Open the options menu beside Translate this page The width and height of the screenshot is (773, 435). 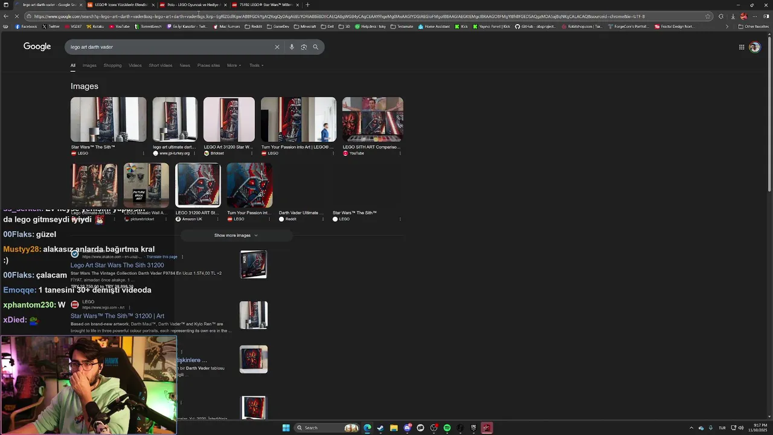pyautogui.click(x=182, y=257)
